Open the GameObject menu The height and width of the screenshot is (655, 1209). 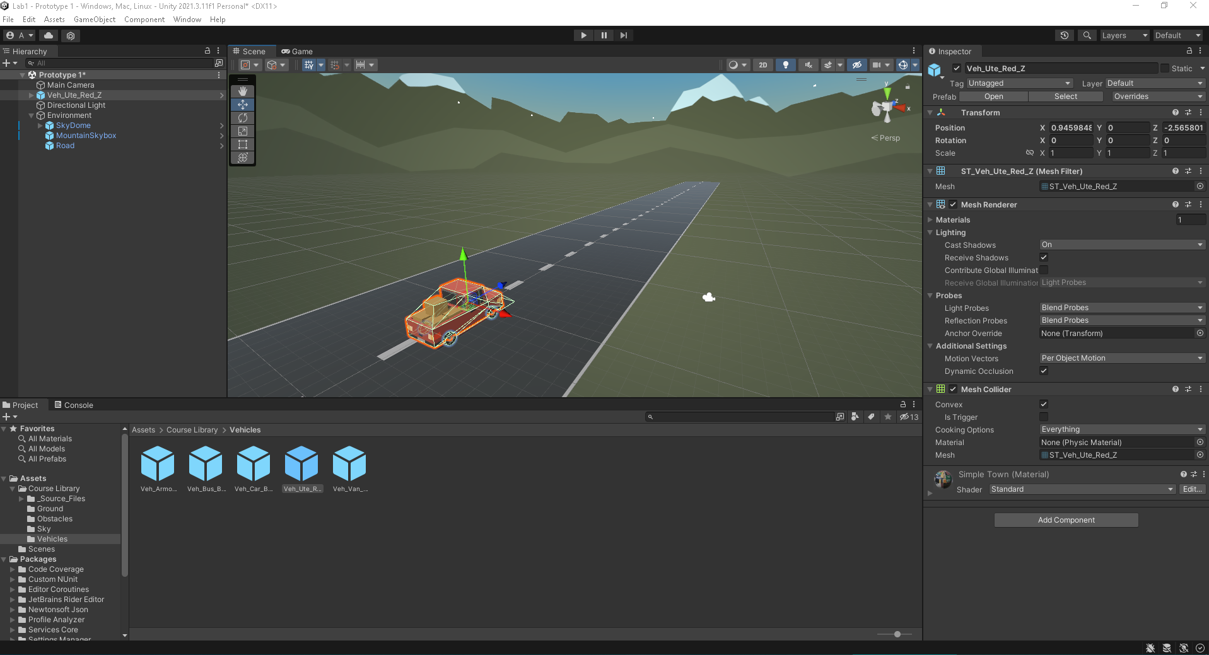point(95,20)
